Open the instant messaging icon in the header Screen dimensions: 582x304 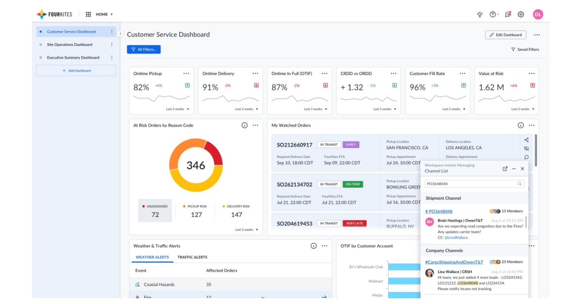(508, 15)
